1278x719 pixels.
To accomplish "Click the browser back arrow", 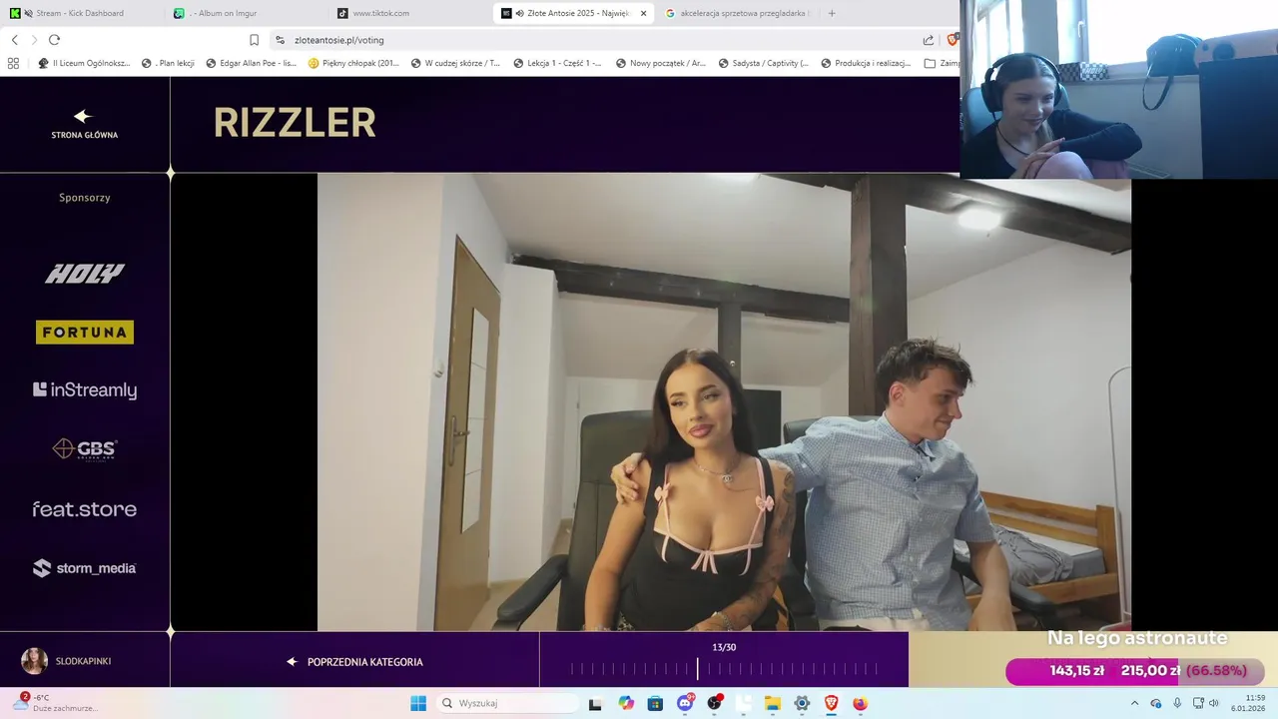I will tap(14, 40).
